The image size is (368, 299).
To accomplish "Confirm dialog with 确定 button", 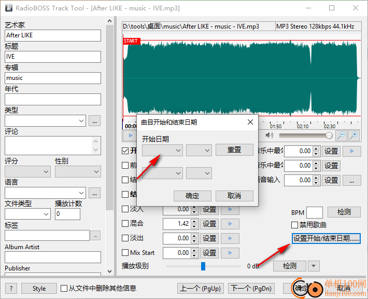I will [192, 196].
